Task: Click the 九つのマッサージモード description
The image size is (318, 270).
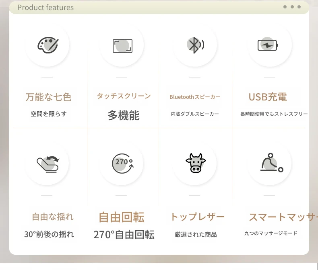Action: tap(271, 233)
